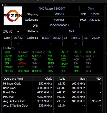Select the AMD Ryzen 9 5900XT name field
The image size is (107, 113).
[52, 9]
